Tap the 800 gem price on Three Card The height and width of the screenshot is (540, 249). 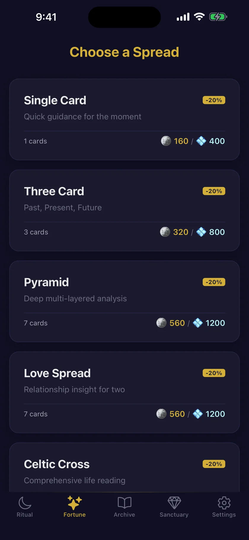(x=217, y=232)
